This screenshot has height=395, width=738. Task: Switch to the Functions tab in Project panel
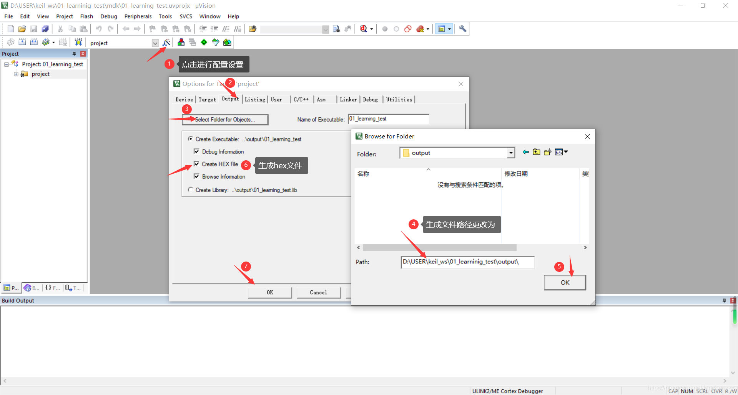coord(52,288)
